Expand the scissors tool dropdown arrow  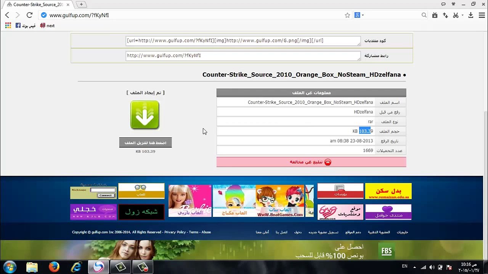click(x=462, y=15)
